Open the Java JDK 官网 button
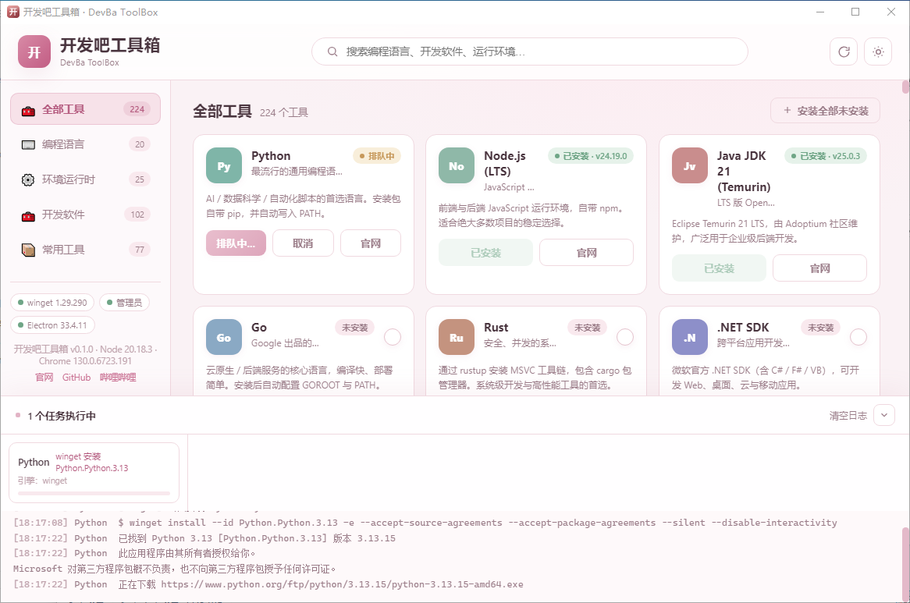 pyautogui.click(x=819, y=268)
